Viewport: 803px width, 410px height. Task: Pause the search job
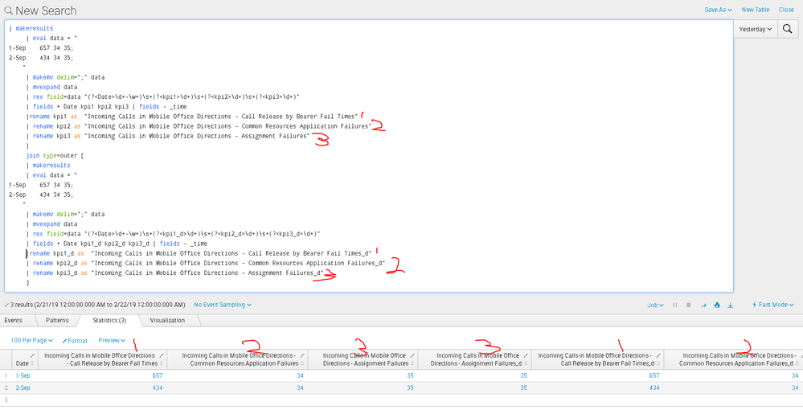(x=675, y=305)
